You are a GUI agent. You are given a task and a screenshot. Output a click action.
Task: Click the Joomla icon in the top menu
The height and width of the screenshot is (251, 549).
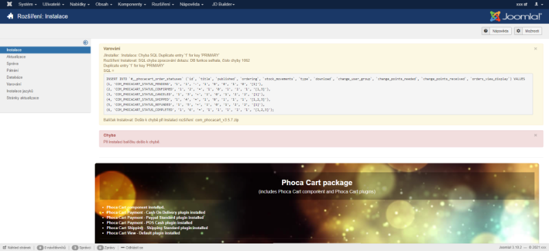[x=10, y=4]
